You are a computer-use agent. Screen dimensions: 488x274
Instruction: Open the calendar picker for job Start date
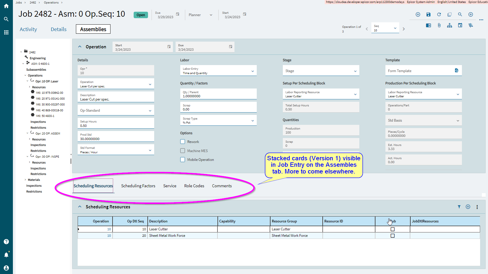(245, 14)
